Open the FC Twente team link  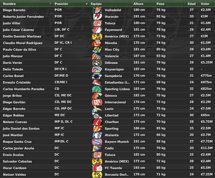click(x=113, y=168)
